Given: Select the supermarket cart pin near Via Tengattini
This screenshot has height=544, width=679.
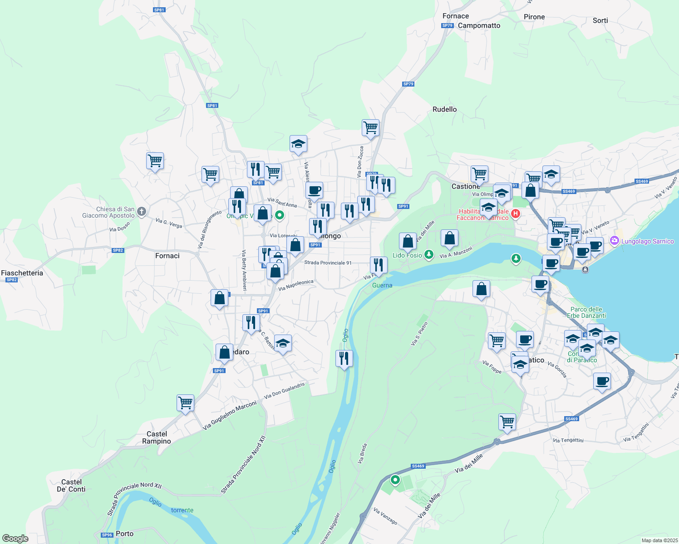Looking at the screenshot, I should pos(507,422).
